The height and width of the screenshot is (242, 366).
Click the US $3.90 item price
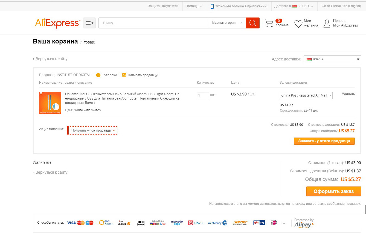point(239,94)
